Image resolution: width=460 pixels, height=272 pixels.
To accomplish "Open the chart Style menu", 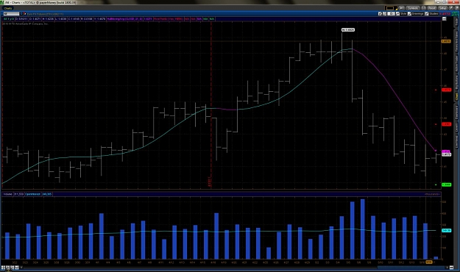I will (x=401, y=14).
